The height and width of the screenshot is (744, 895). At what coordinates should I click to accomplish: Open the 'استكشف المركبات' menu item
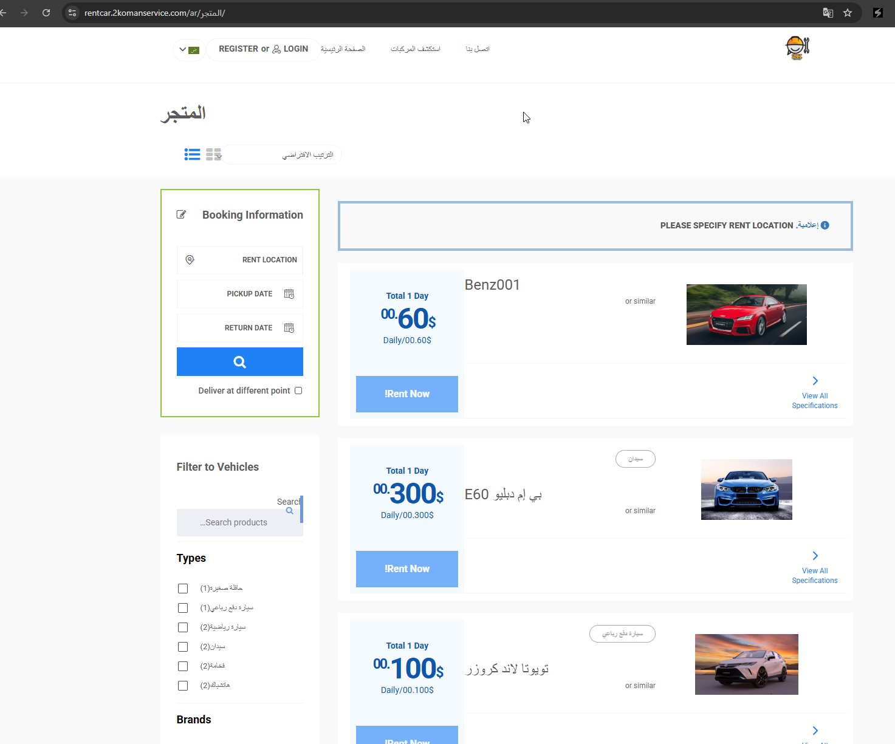click(416, 49)
